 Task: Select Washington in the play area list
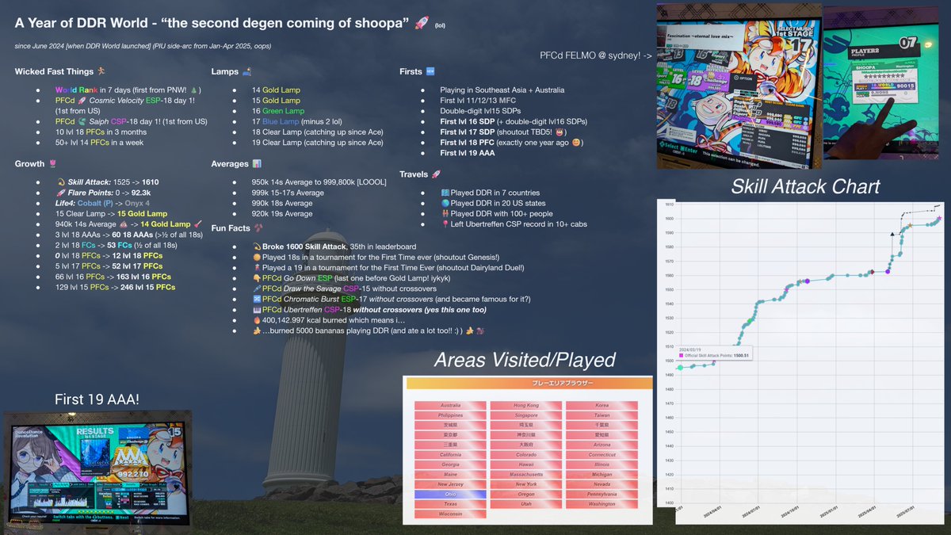coord(602,504)
